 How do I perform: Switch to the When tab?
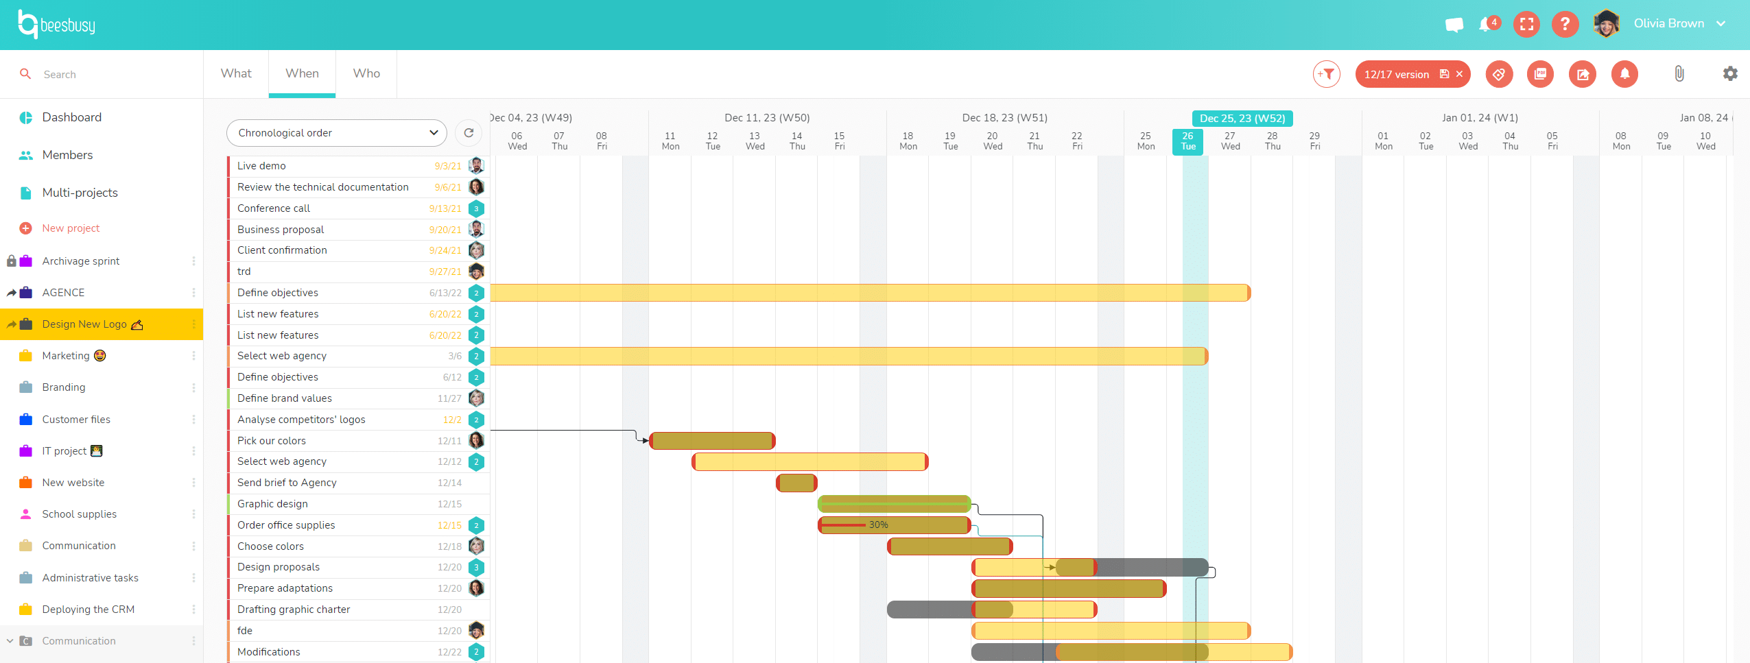coord(302,73)
